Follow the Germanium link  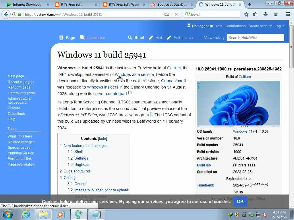click(172, 81)
